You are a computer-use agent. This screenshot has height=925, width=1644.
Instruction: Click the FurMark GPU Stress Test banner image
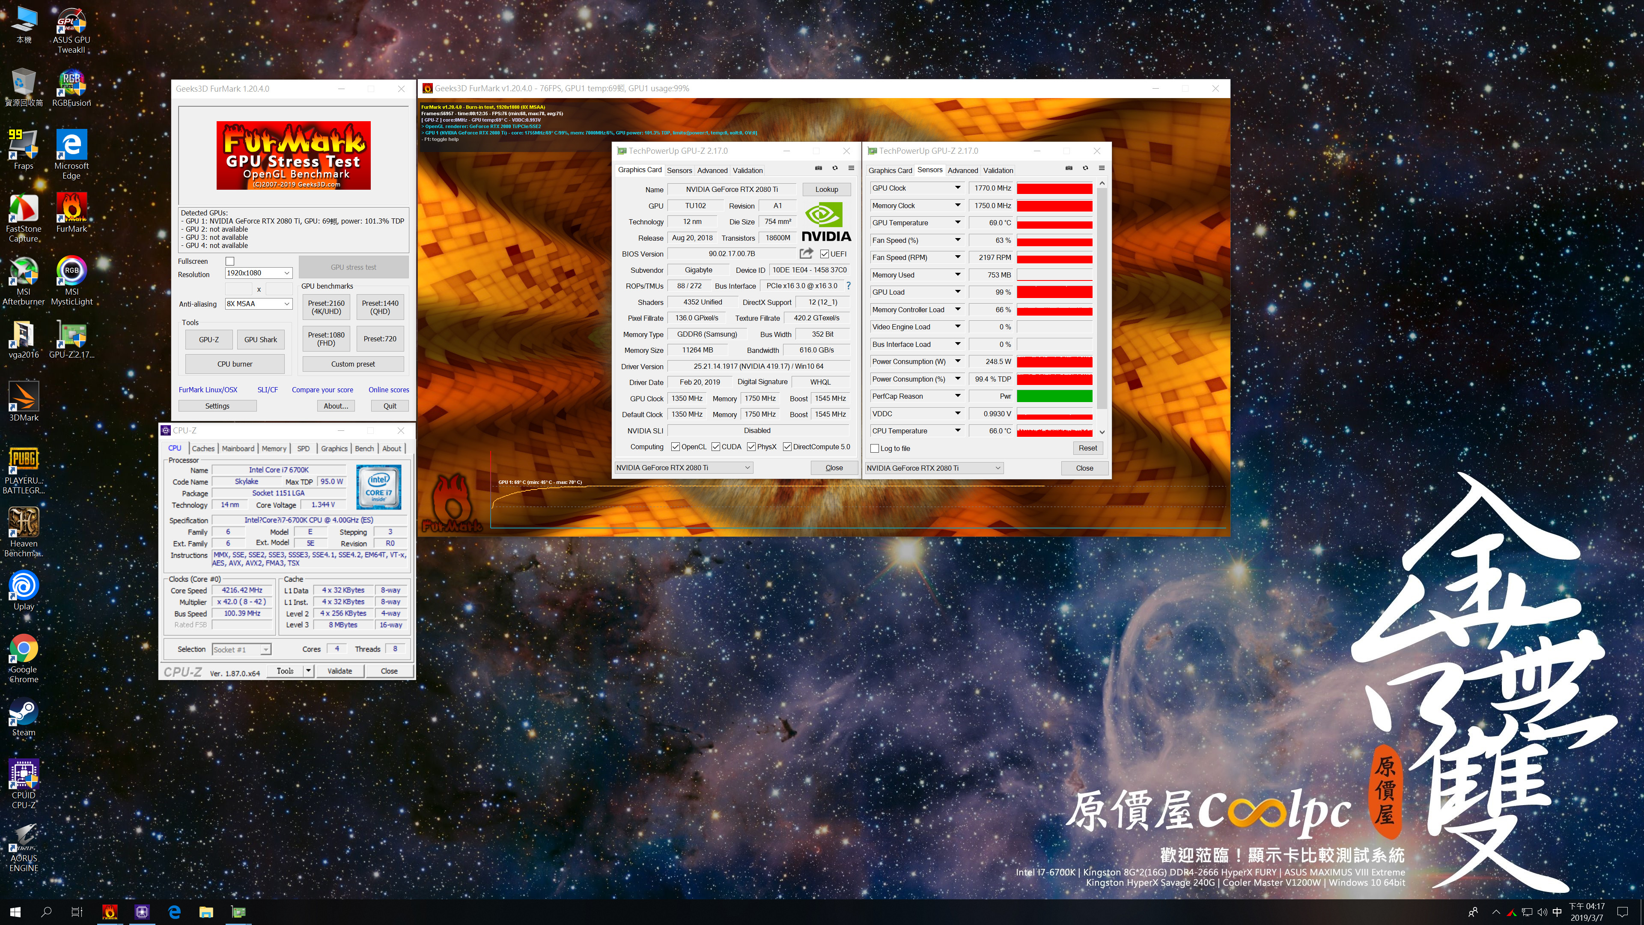[x=294, y=155]
